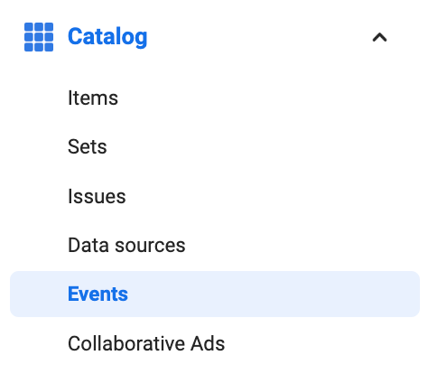Open the Issues section
The height and width of the screenshot is (374, 428).
[x=97, y=196]
